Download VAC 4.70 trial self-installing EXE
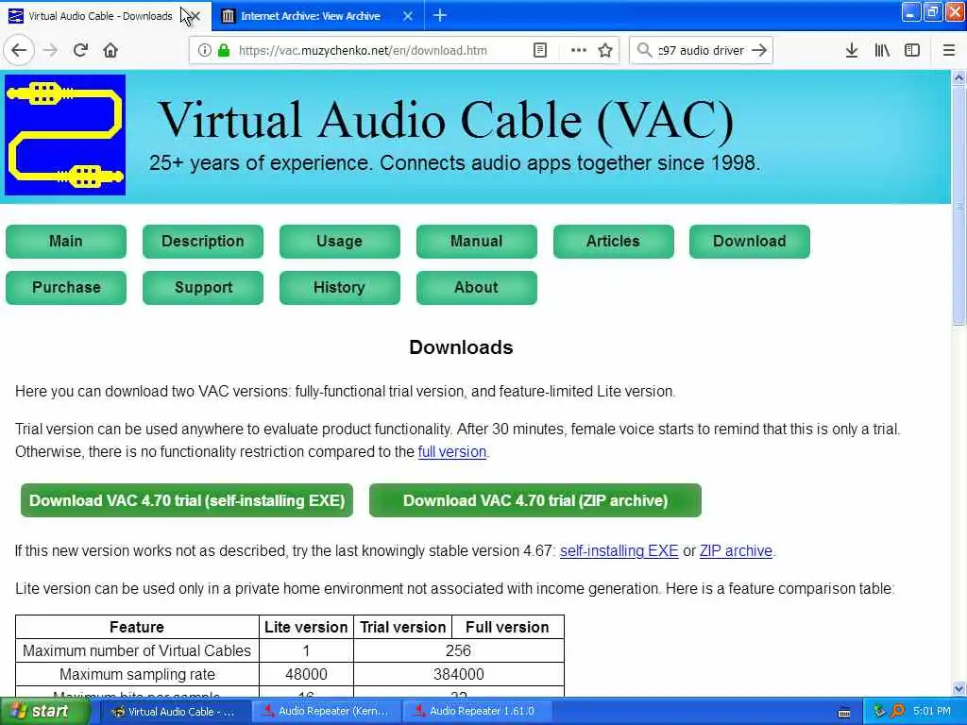Viewport: 967px width, 725px height. tap(187, 500)
